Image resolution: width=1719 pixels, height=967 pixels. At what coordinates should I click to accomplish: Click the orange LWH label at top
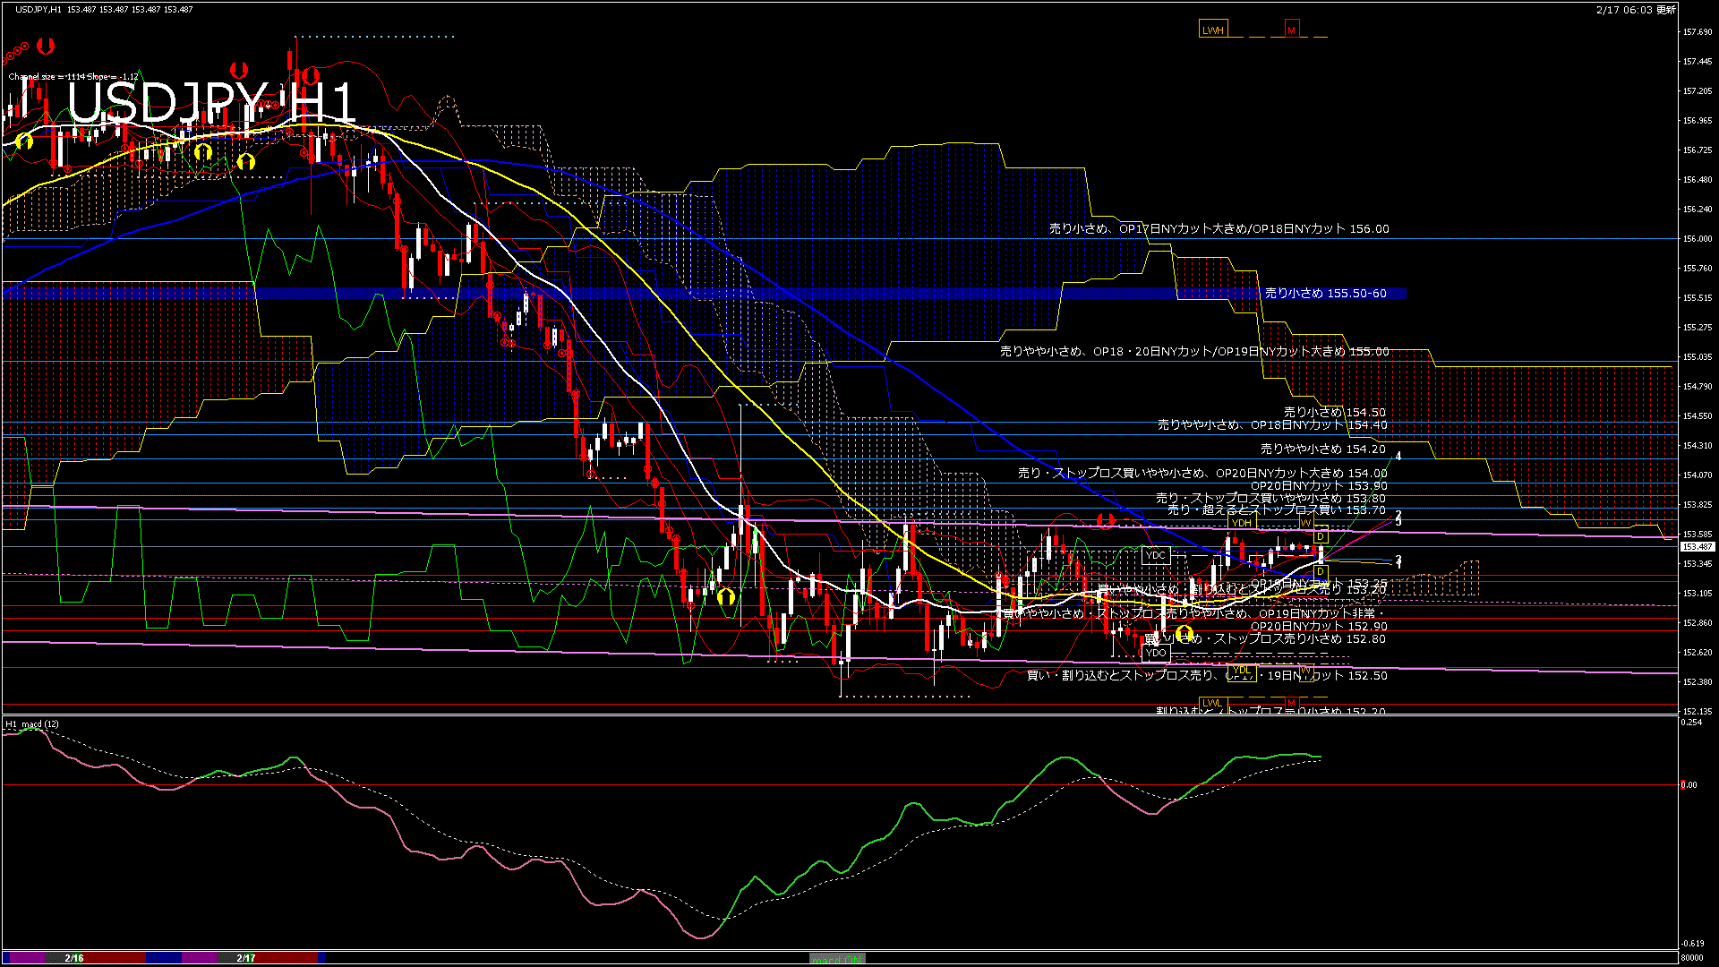pos(1212,30)
